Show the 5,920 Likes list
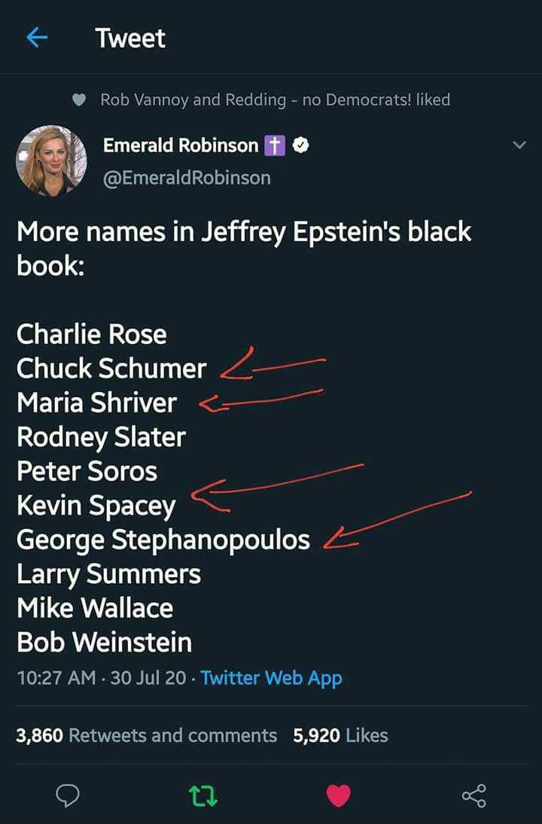Viewport: 542px width, 824px height. [x=340, y=735]
